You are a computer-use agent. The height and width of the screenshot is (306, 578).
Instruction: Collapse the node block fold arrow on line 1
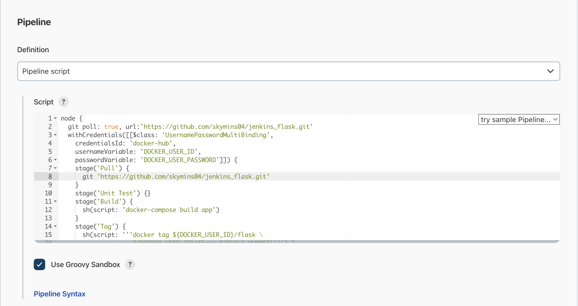[55, 118]
